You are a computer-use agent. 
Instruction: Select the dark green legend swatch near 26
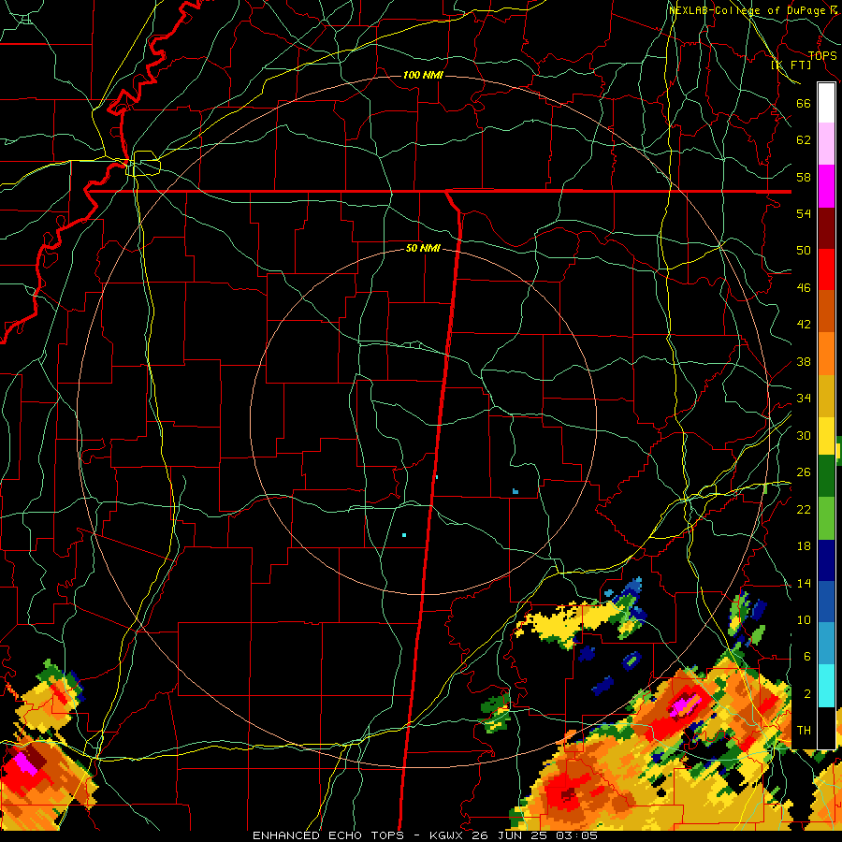coord(826,476)
